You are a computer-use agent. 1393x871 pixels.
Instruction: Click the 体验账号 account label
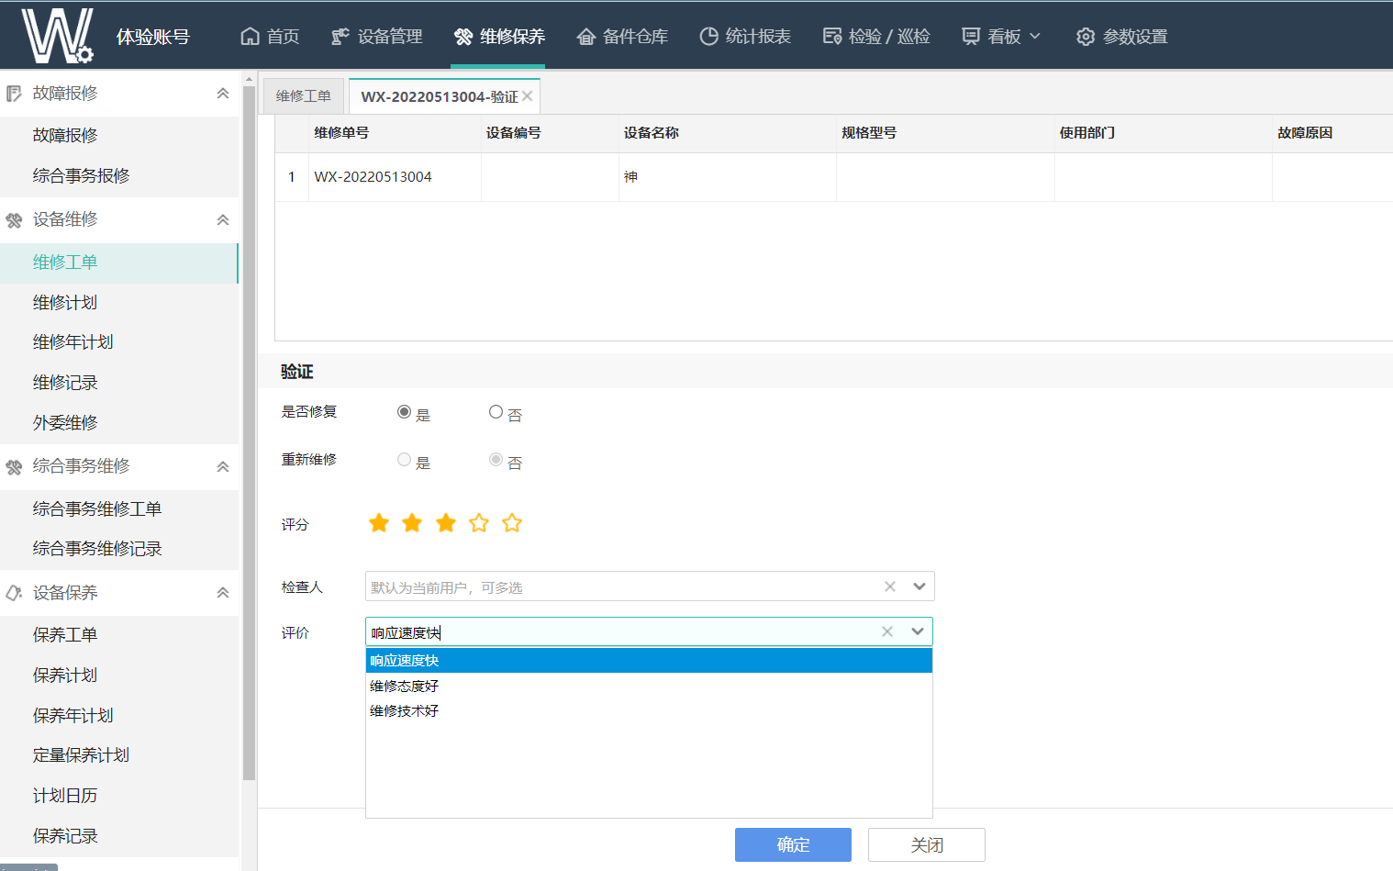(153, 37)
